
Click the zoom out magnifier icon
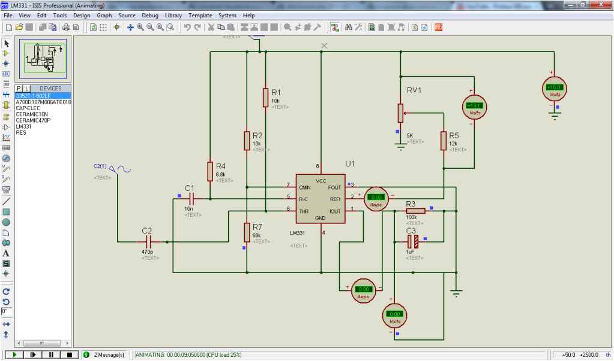(x=150, y=28)
